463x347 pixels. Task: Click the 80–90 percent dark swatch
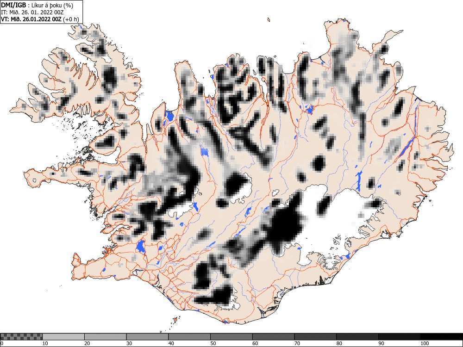tap(357, 337)
